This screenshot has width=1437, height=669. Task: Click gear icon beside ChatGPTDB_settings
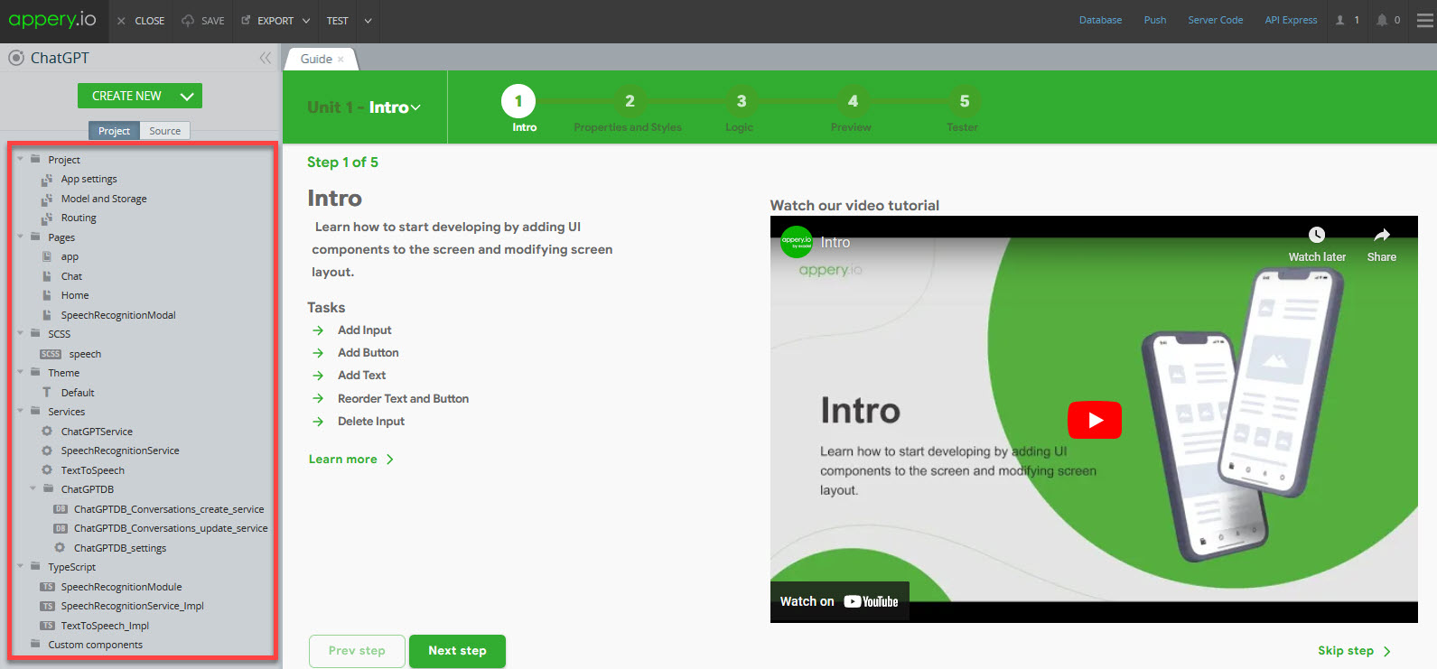pos(60,548)
